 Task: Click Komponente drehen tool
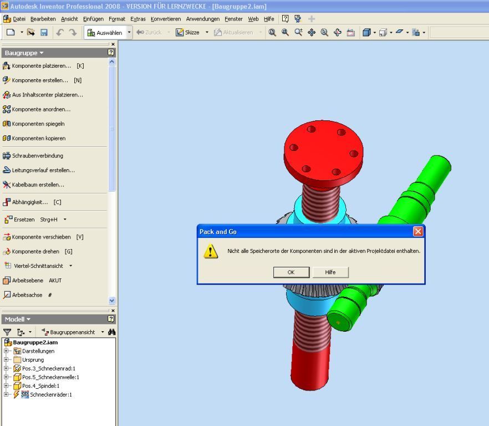38,251
